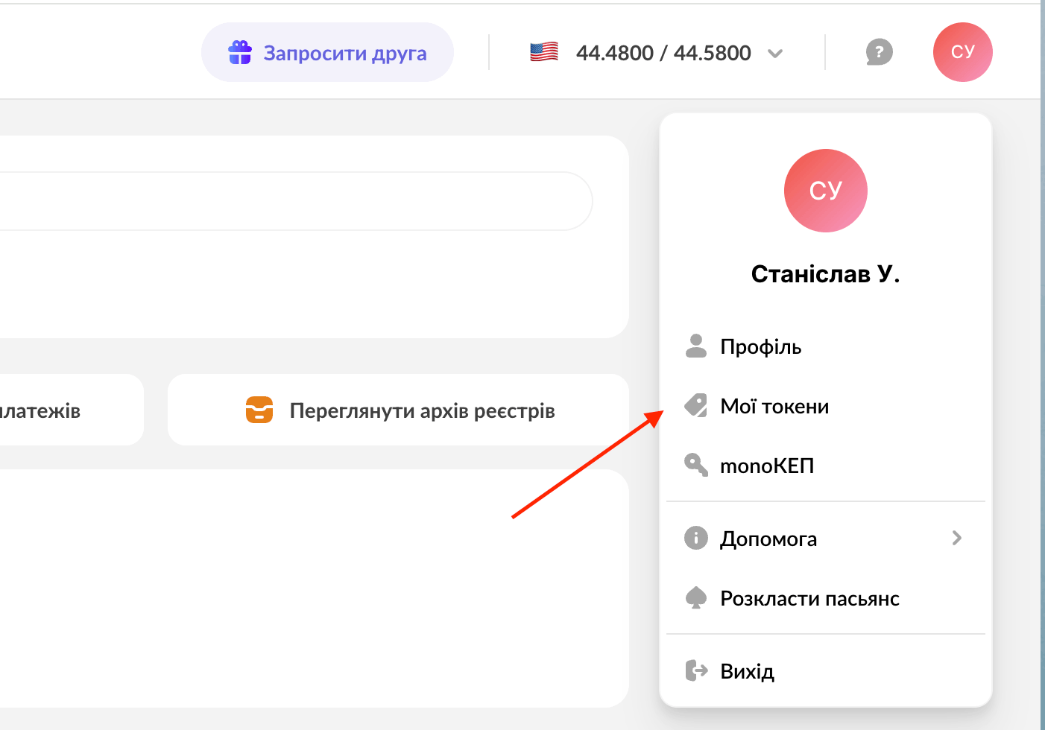This screenshot has height=730, width=1045.
Task: Click the orange archive box icon
Action: point(259,410)
